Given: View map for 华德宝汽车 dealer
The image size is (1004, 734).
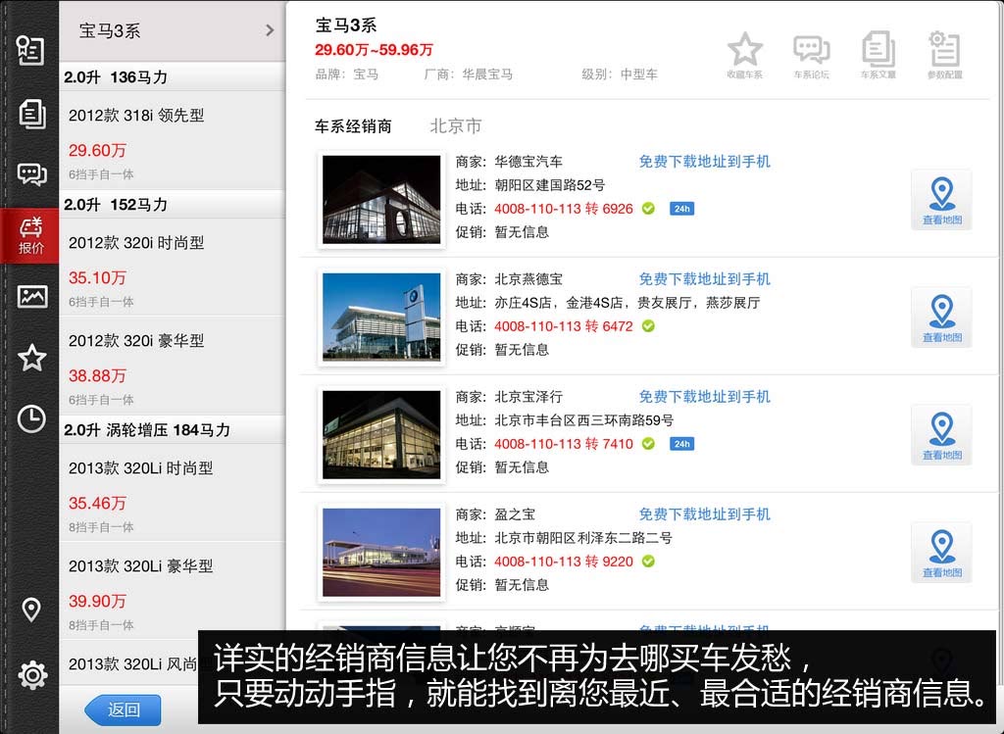Looking at the screenshot, I should click(941, 200).
